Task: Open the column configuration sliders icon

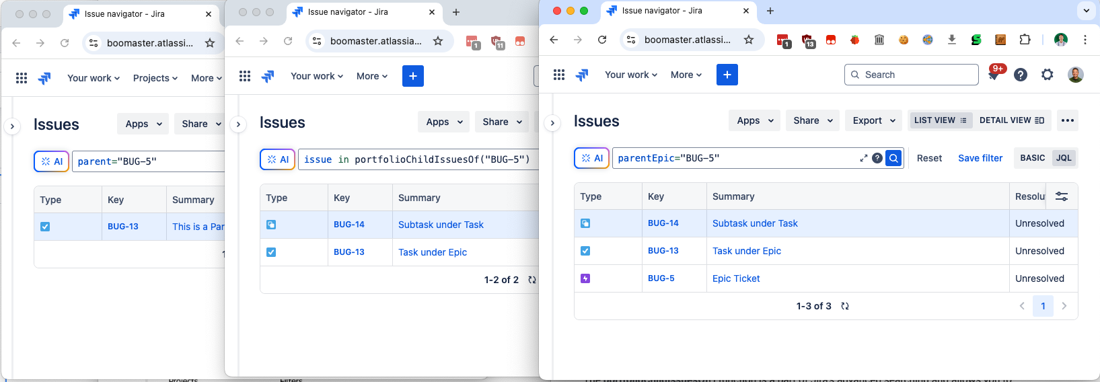Action: point(1062,196)
